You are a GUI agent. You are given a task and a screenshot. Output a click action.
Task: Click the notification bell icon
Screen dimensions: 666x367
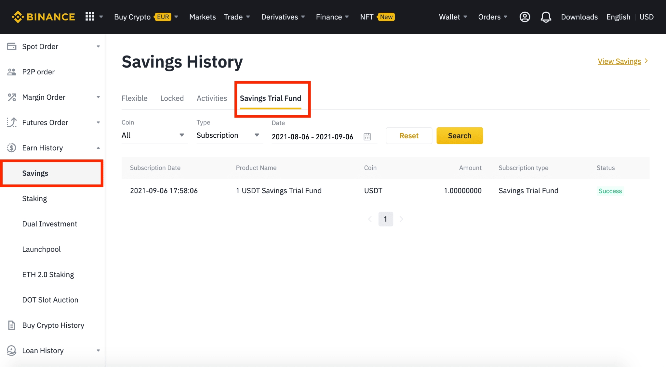click(546, 17)
